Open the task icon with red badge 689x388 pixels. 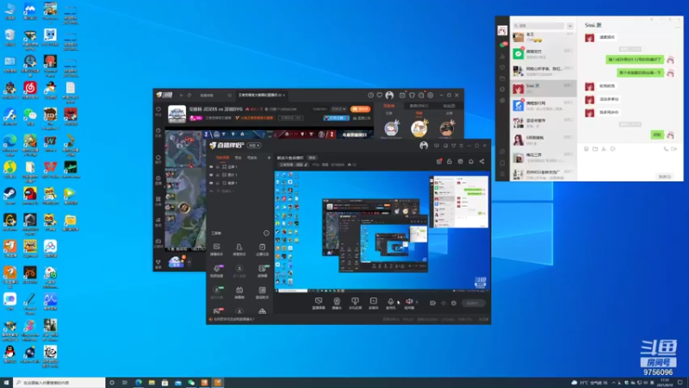pos(439,161)
